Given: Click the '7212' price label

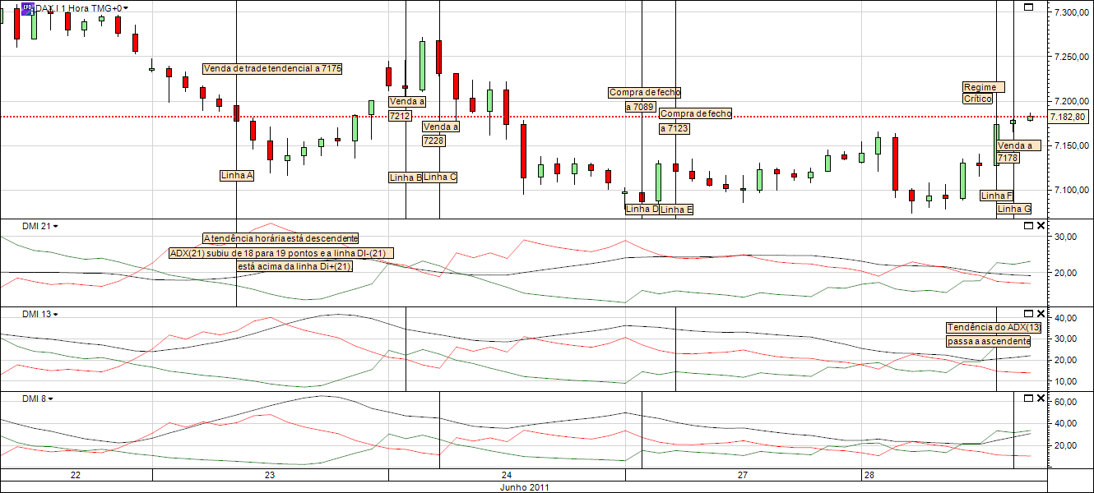Looking at the screenshot, I should click(400, 116).
